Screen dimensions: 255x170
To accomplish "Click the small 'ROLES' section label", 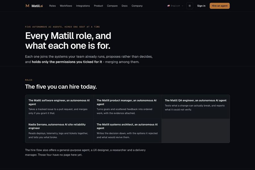I will (29, 80).
